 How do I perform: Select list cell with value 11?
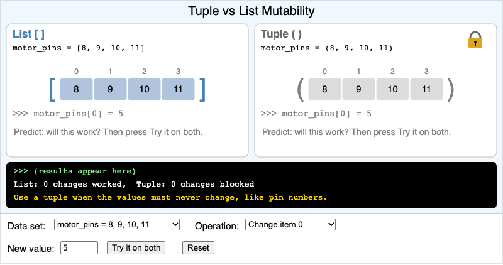[178, 89]
